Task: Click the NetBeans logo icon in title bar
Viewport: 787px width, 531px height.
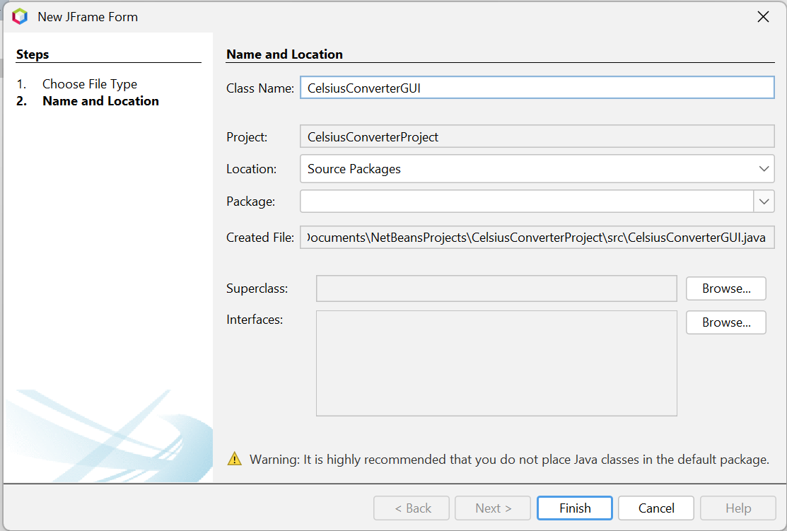Action: tap(20, 16)
